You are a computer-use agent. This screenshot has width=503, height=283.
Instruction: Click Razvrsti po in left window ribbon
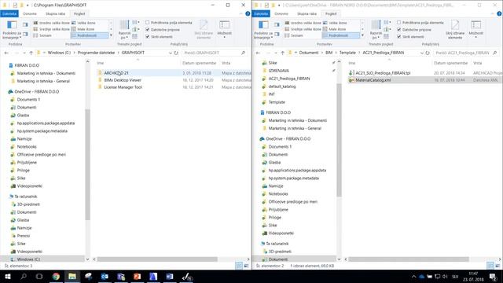click(124, 30)
